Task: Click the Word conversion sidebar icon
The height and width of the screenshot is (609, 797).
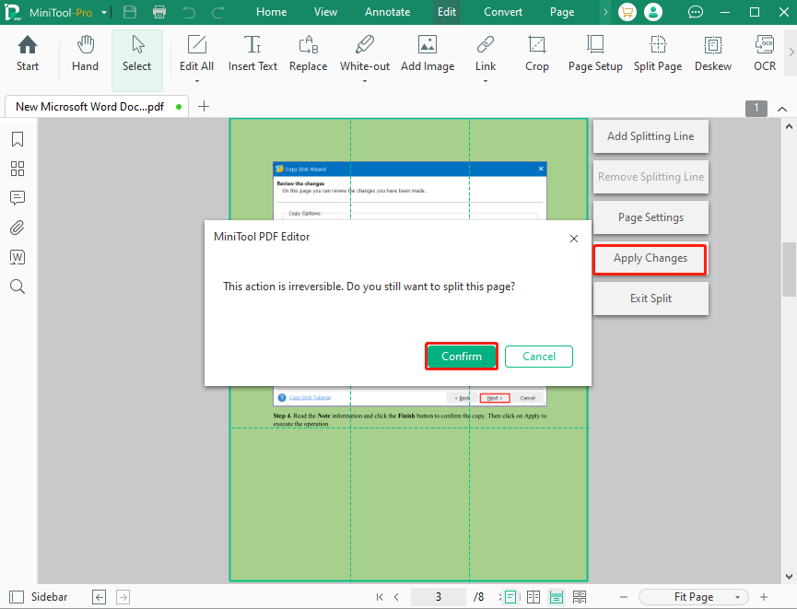Action: [x=18, y=257]
